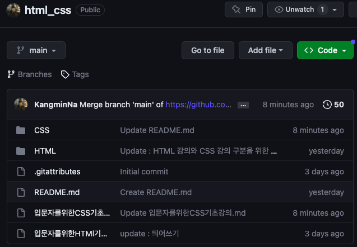Image resolution: width=357 pixels, height=247 pixels.
Task: Open the .gitattributes file
Action: tap(57, 172)
